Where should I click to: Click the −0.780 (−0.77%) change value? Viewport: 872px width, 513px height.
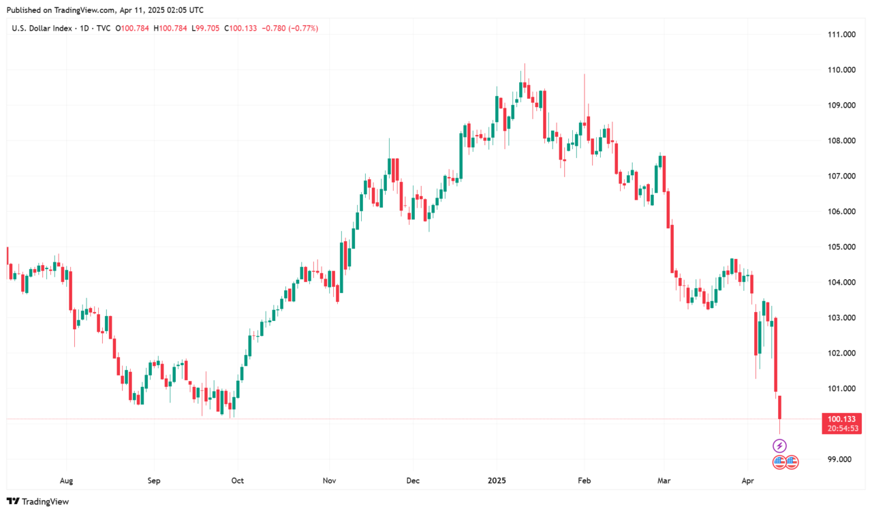coord(289,28)
